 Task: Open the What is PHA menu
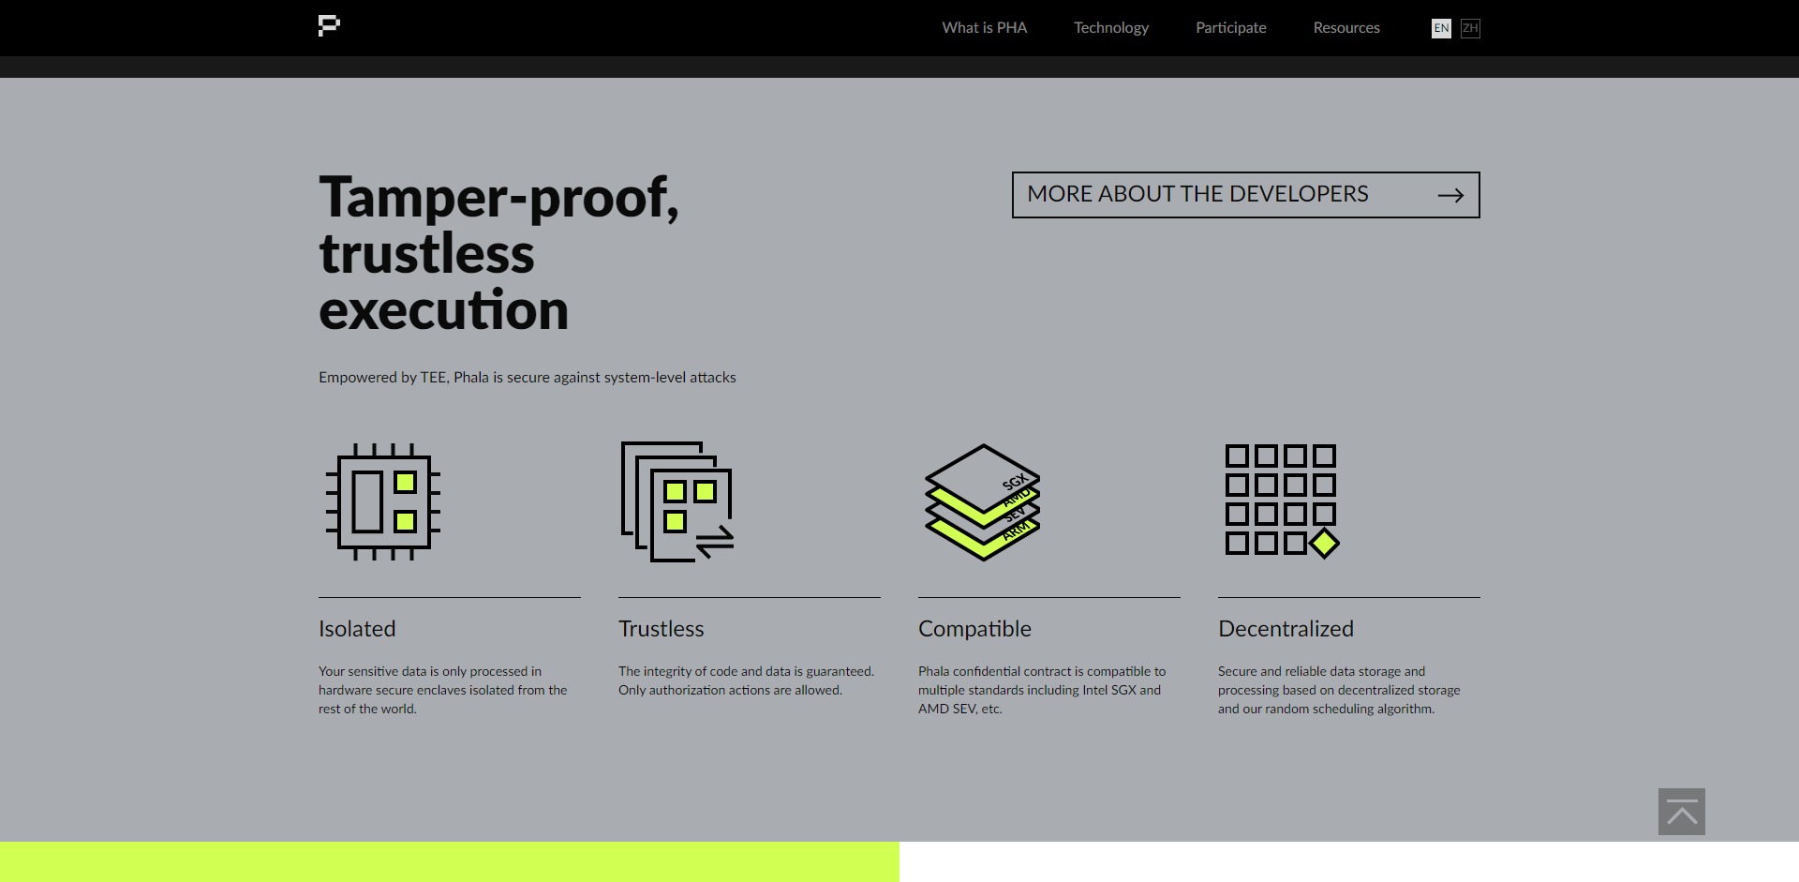point(984,28)
